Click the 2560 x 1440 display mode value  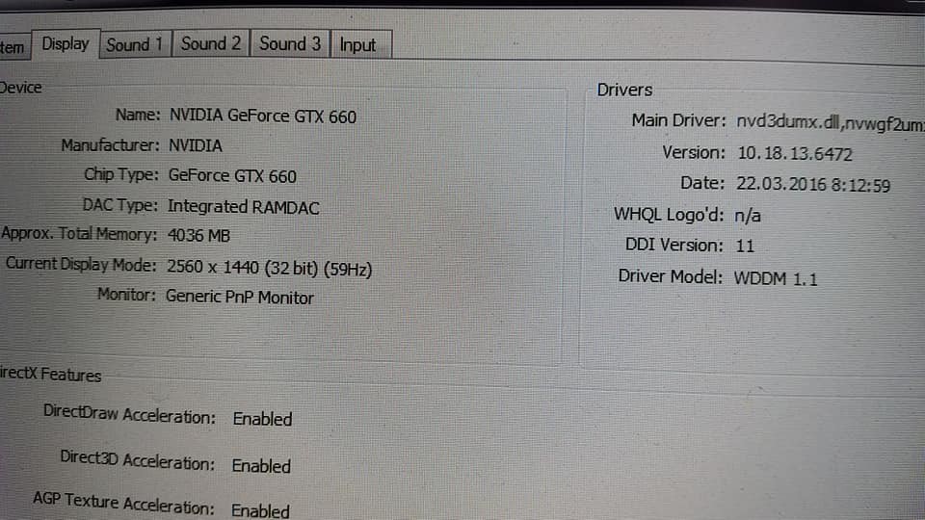[269, 269]
